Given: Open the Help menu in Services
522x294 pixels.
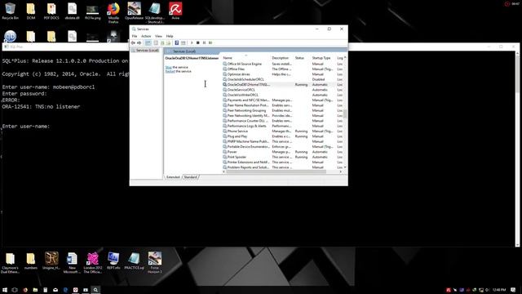Looking at the screenshot, I should [x=170, y=36].
